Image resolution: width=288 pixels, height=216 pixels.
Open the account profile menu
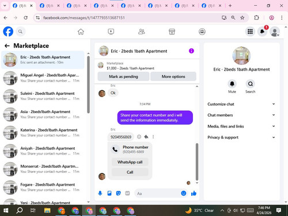point(275,32)
